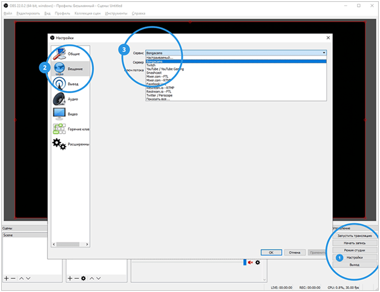The image size is (380, 292).
Task: Open the Инструменты menu
Action: (116, 13)
